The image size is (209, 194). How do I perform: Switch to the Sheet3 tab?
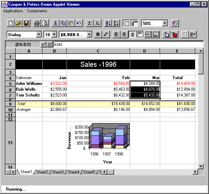coord(58,172)
